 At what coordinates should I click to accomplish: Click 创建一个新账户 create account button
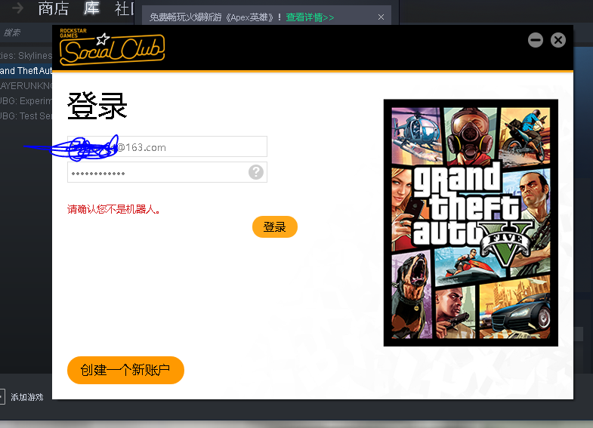click(x=125, y=370)
